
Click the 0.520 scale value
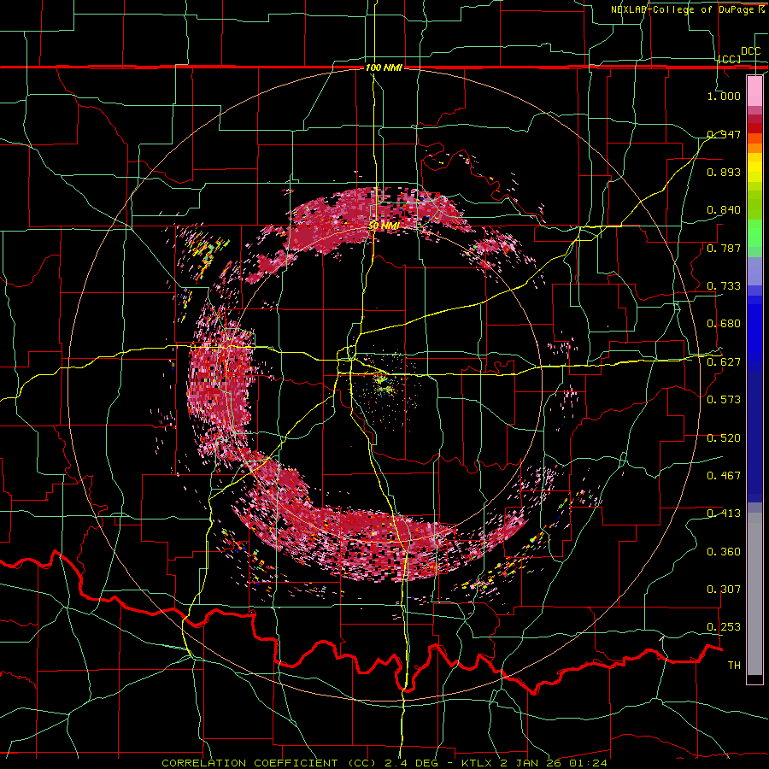(x=724, y=437)
